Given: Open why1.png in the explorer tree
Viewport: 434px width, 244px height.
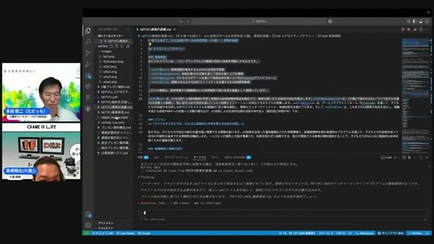Looking at the screenshot, I should pos(110,66).
